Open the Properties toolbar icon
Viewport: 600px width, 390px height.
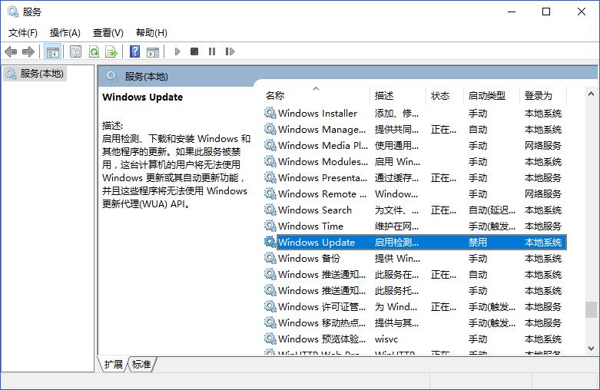76,51
